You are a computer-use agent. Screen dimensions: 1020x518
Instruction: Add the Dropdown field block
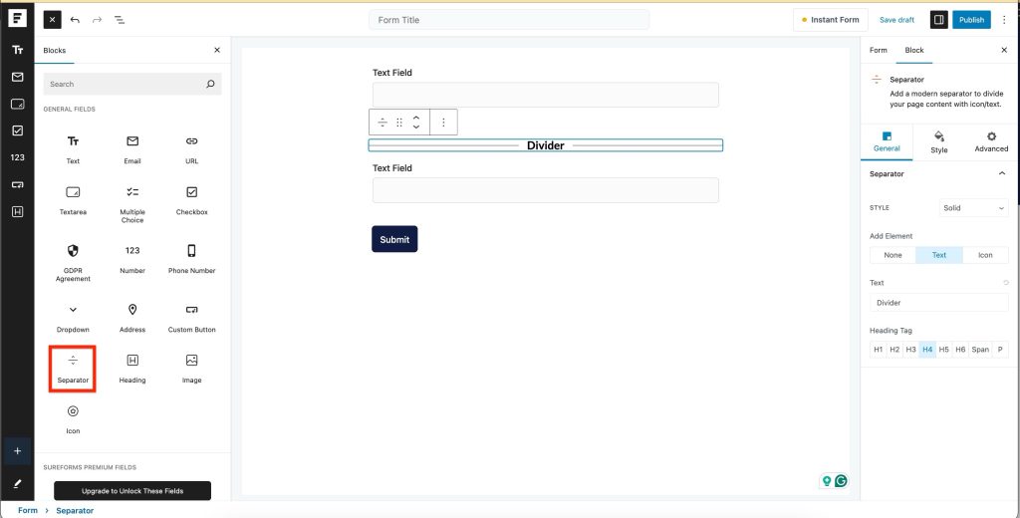(x=73, y=317)
